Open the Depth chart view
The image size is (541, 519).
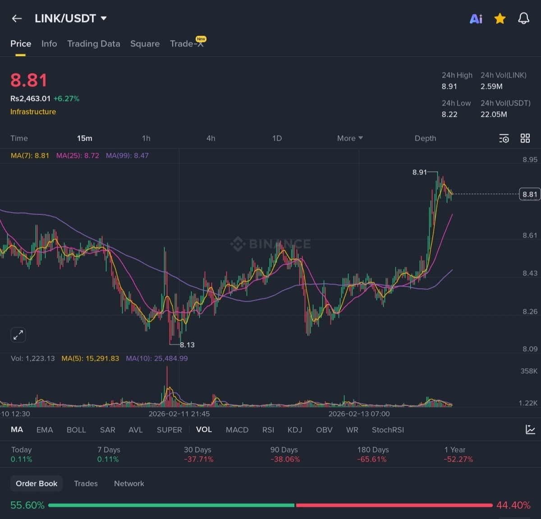coord(425,138)
